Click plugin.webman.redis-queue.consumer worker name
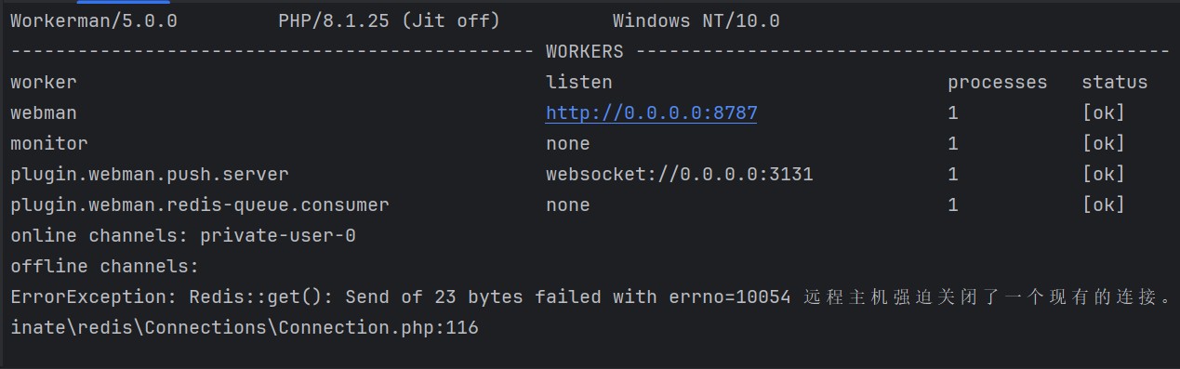The height and width of the screenshot is (369, 1180). [200, 205]
